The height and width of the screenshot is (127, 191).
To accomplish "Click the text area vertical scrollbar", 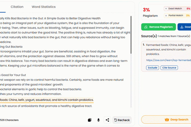I will [x=131, y=35].
